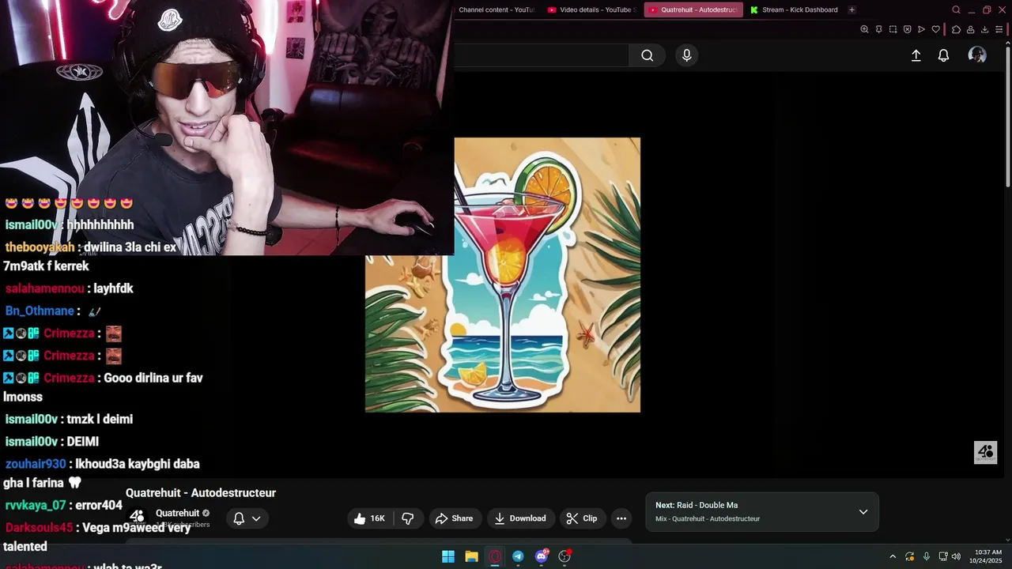Bookmark the page with the heart icon
This screenshot has width=1012, height=569.
click(x=935, y=29)
